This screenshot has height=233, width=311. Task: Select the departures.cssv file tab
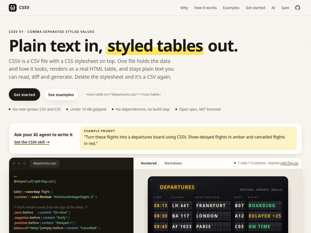pyautogui.click(x=45, y=163)
